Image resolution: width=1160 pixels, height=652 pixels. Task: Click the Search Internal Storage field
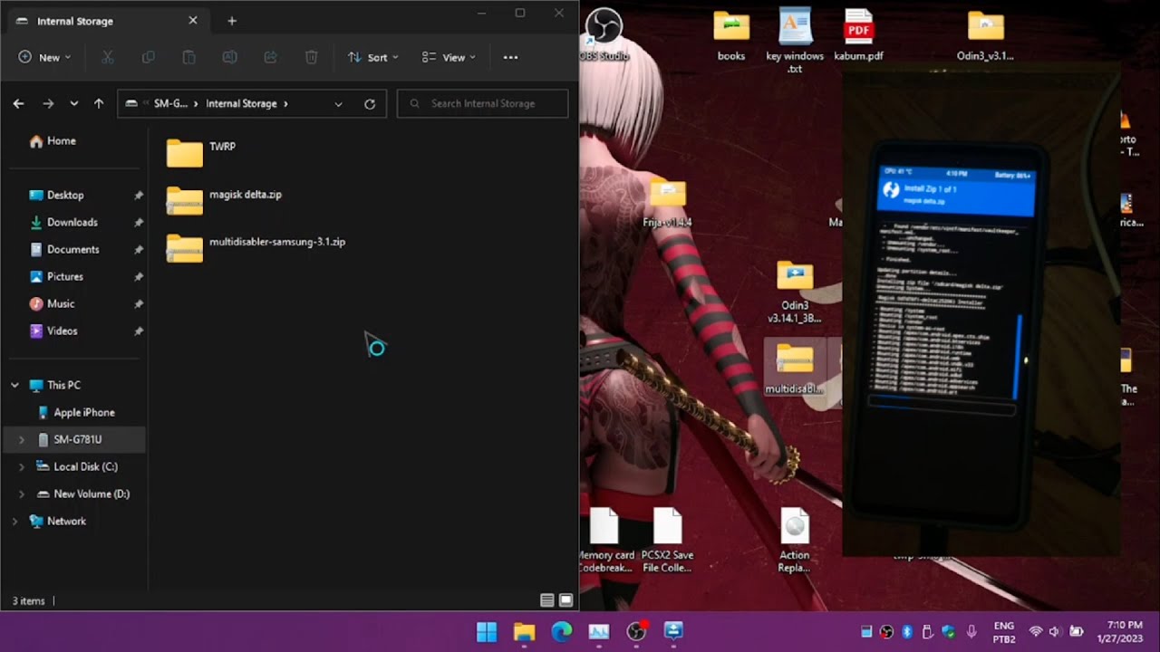[482, 103]
